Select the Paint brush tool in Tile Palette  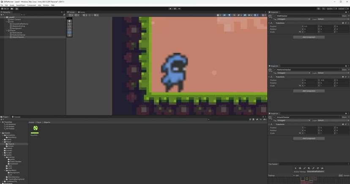304,168
